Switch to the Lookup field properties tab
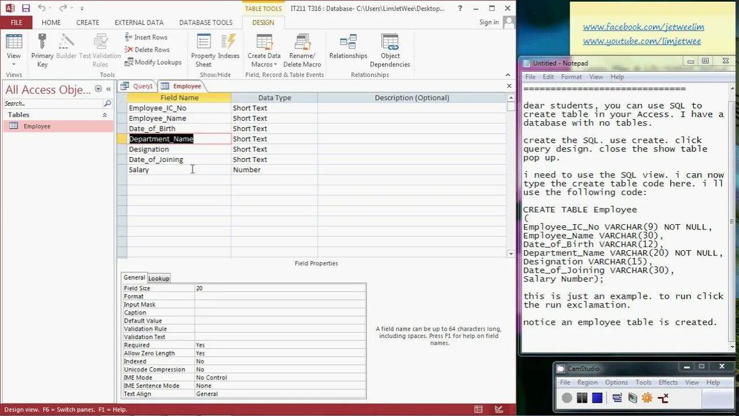Screen dimensions: 739x416 (159, 278)
